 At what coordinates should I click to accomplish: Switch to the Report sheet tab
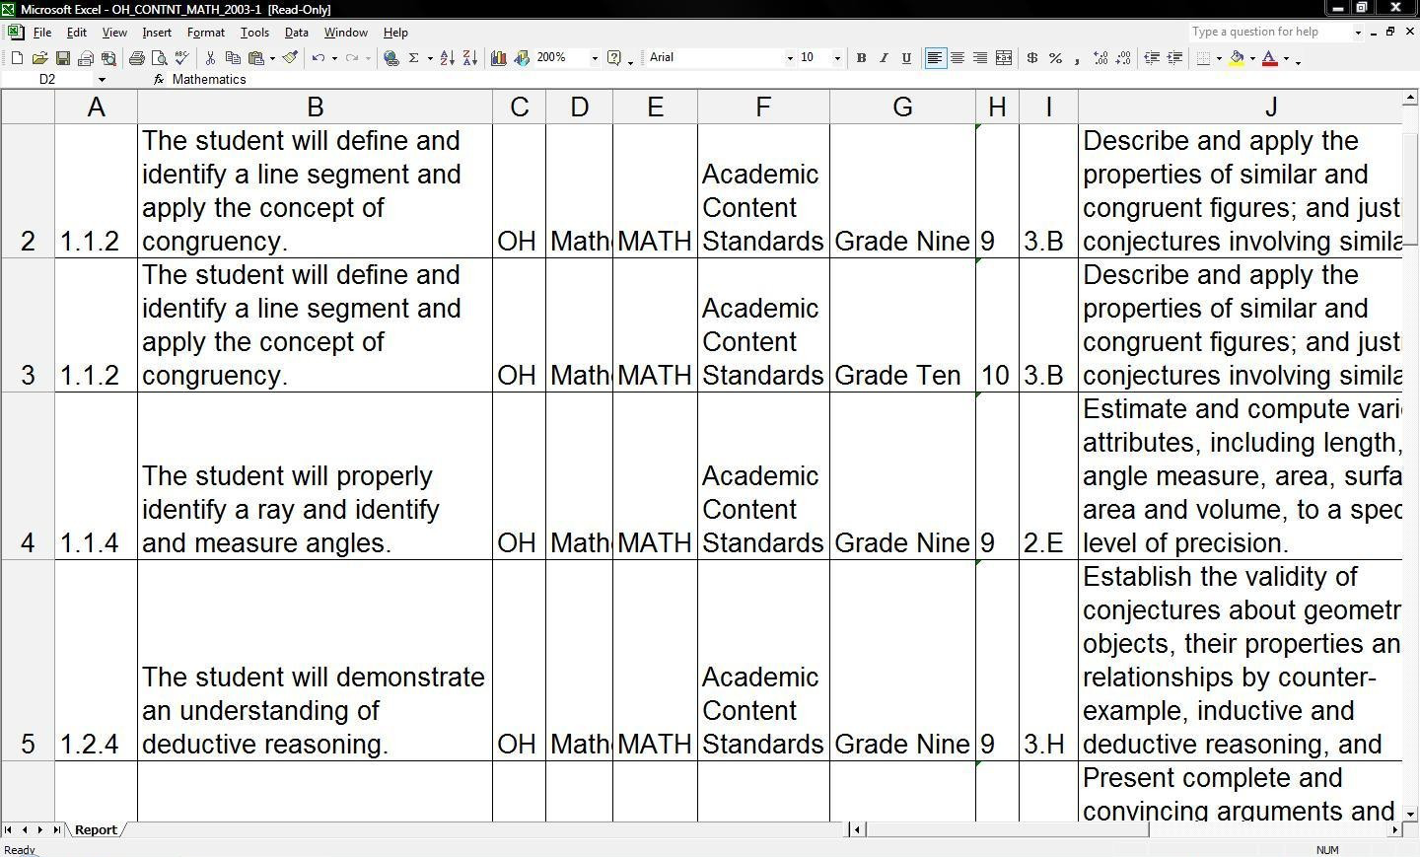[x=96, y=830]
